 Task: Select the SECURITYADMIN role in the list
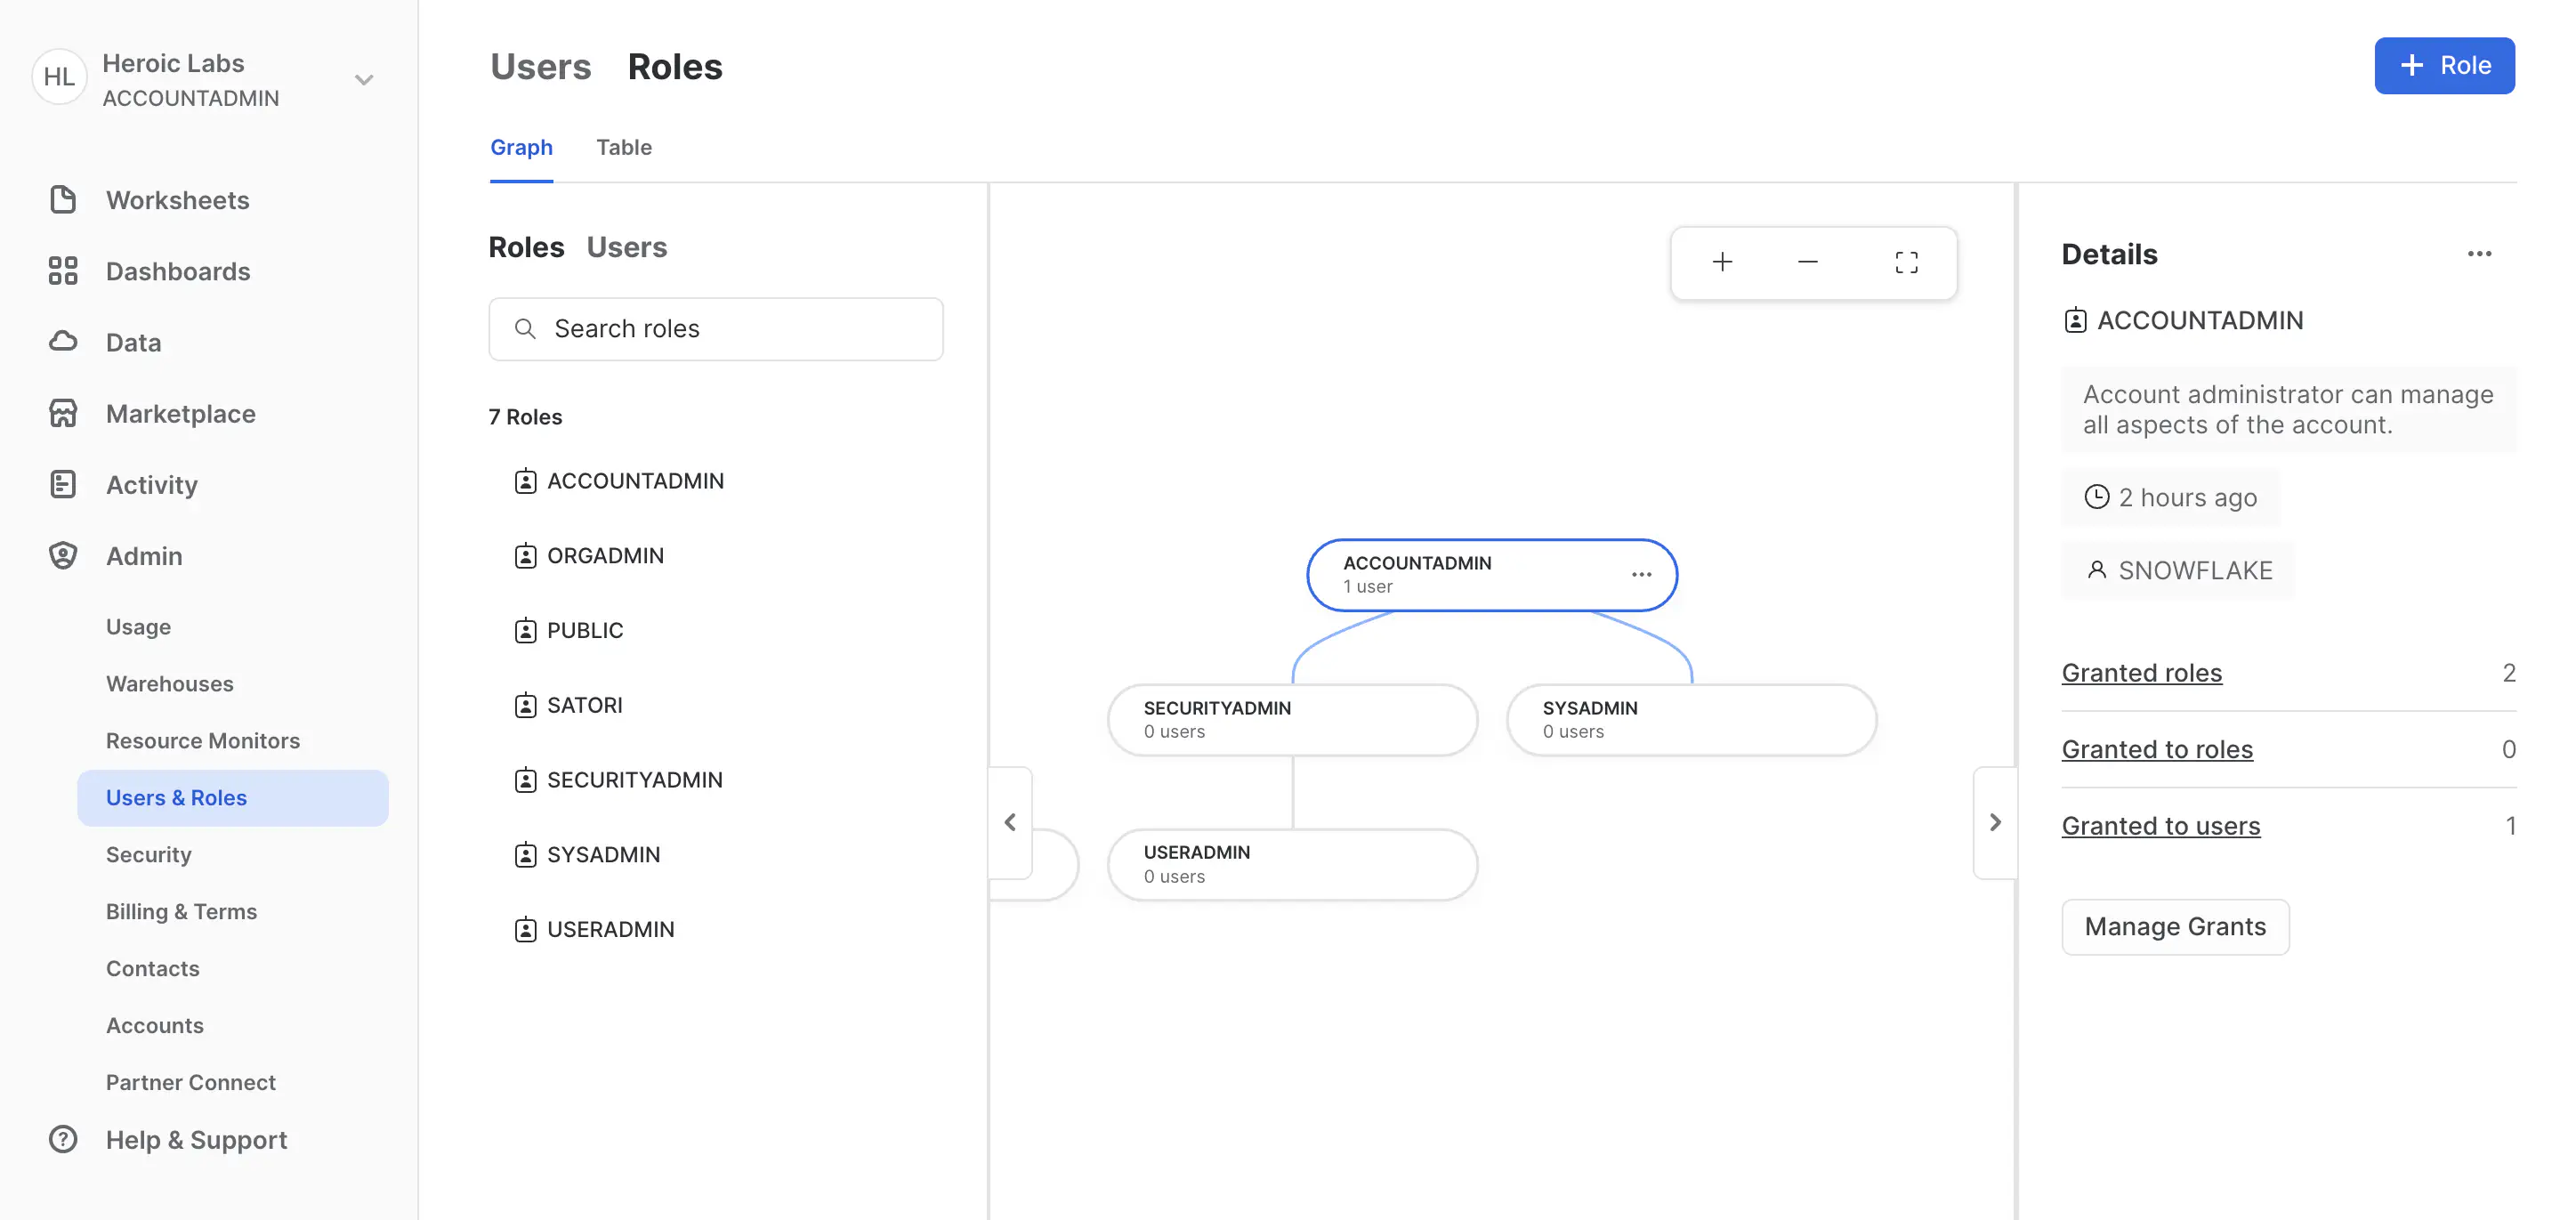634,780
